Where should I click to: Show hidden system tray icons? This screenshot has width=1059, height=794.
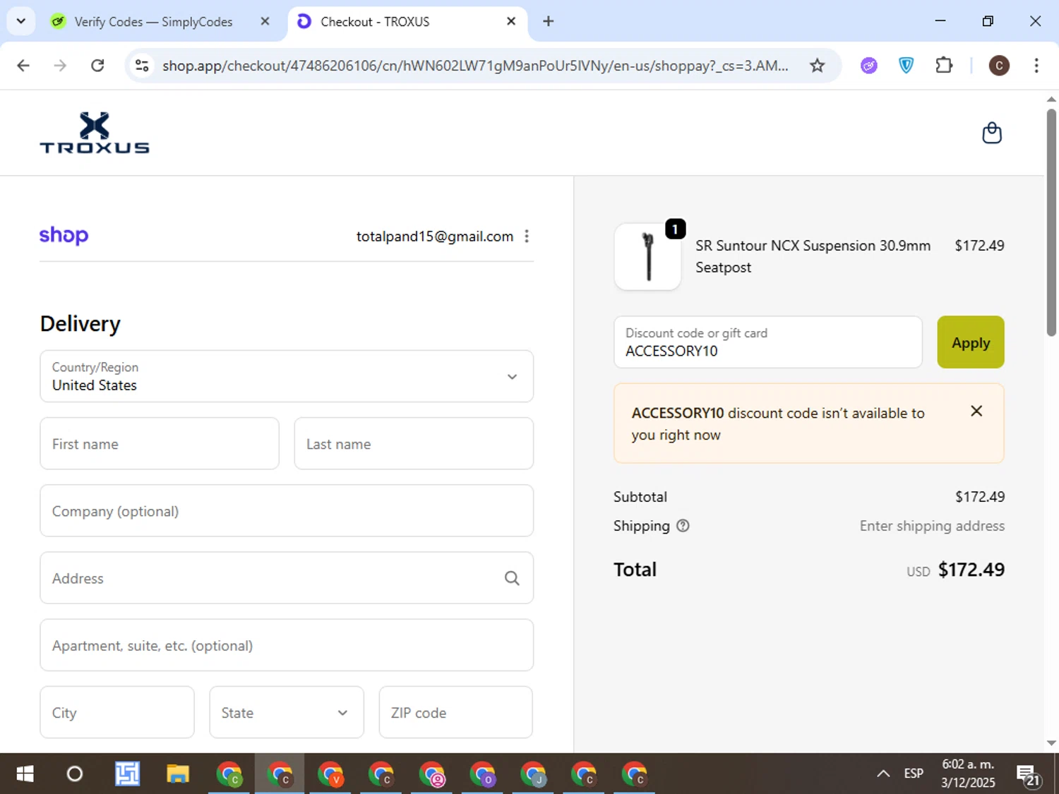point(882,774)
